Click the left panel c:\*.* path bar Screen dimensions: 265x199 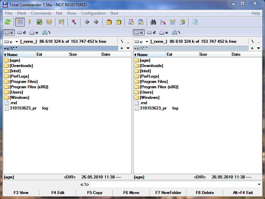pos(61,48)
